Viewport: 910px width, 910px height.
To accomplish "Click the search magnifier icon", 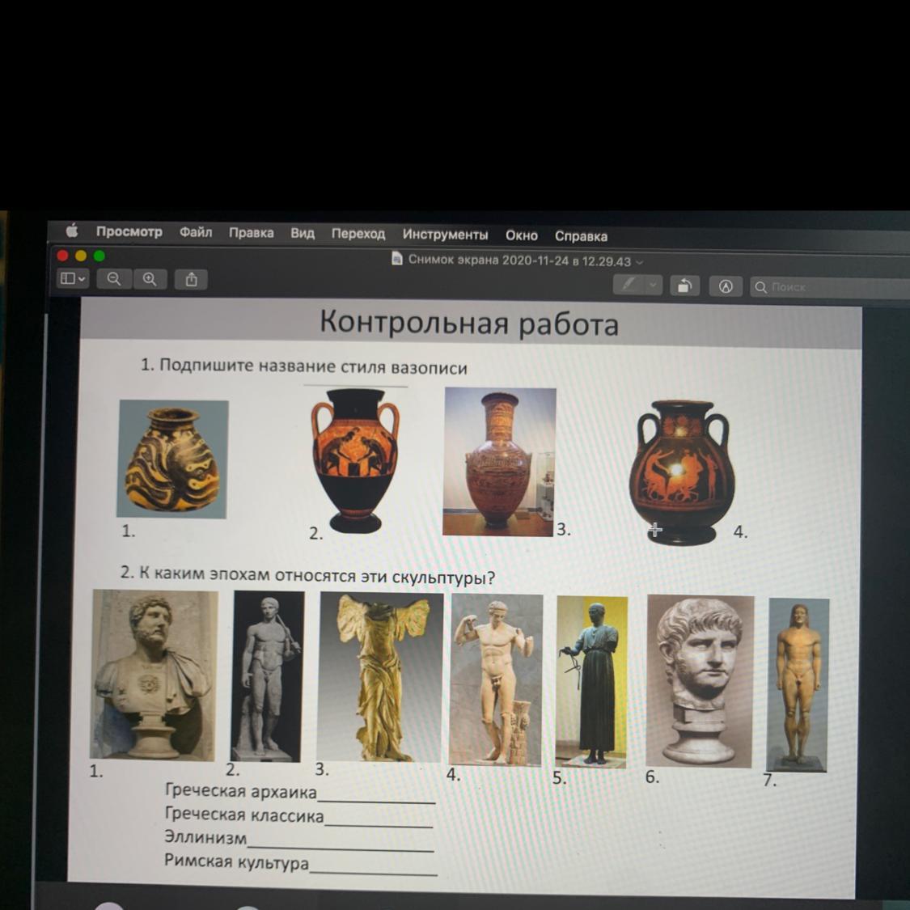I will [x=760, y=287].
